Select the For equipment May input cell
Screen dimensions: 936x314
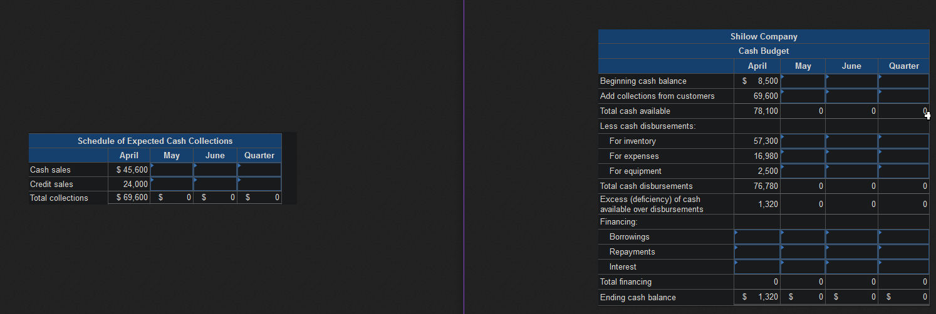[x=803, y=171]
